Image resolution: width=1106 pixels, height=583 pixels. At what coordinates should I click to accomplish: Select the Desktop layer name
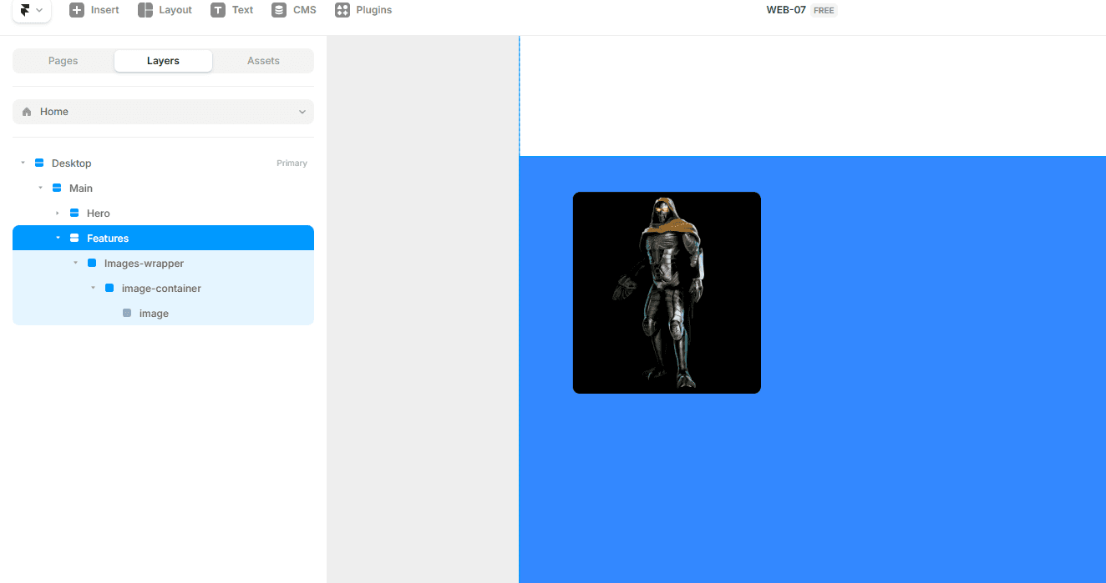[72, 163]
